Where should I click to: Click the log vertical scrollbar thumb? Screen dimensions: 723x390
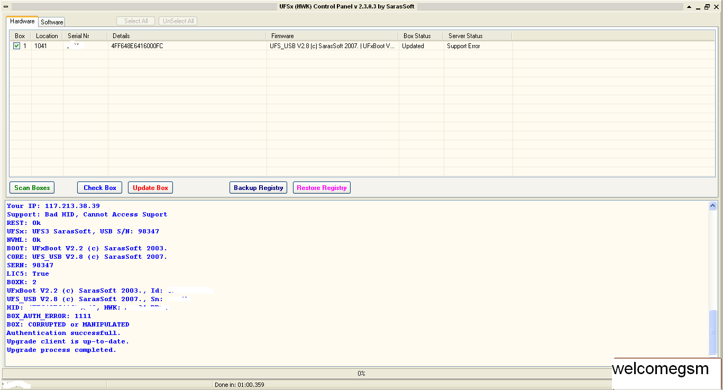coord(712,332)
